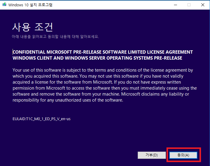
Task: Accept the license with the 동의(A) button
Action: tap(183, 155)
